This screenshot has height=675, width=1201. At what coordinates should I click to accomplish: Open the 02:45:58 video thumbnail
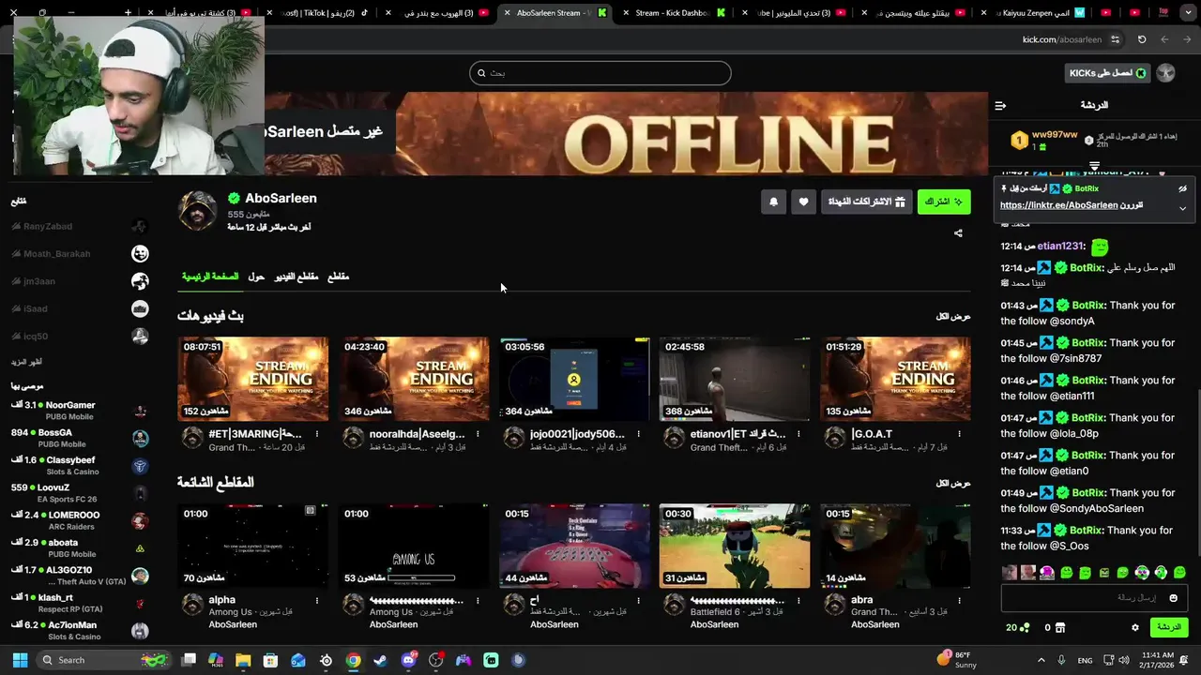pos(735,379)
